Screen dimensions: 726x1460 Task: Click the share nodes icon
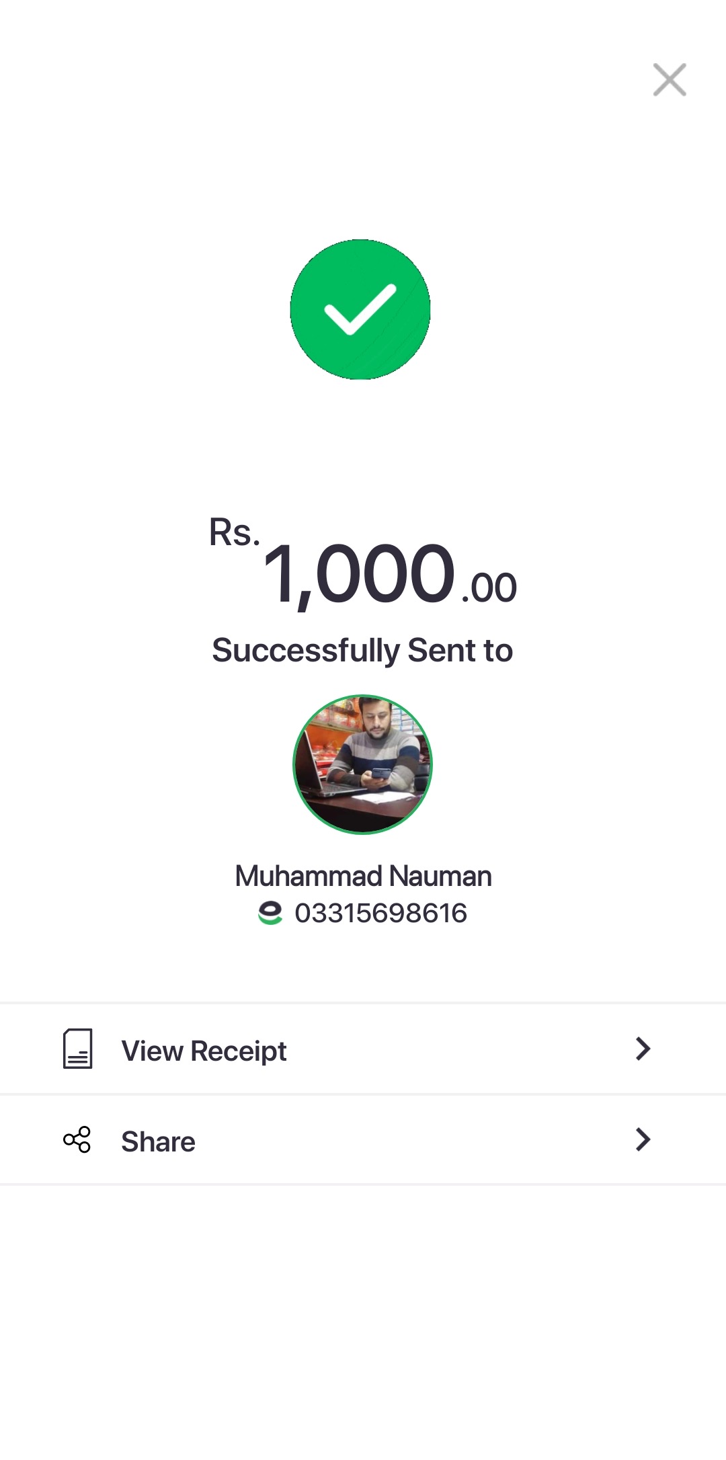[x=77, y=1139]
